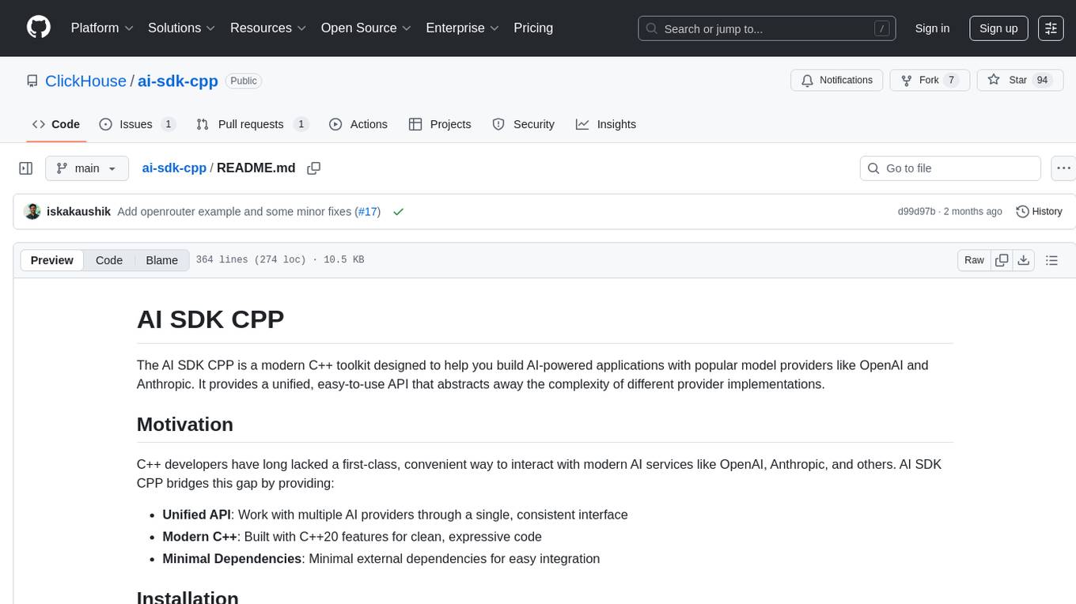Focus the Search or jump to field
The width and height of the screenshot is (1076, 604).
click(767, 28)
